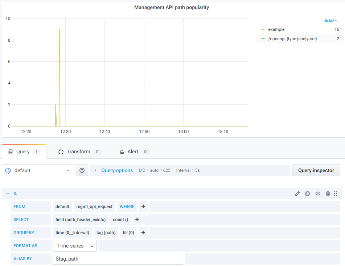
Task: Click the pencil edit icon on query A
Action: [x=297, y=194]
